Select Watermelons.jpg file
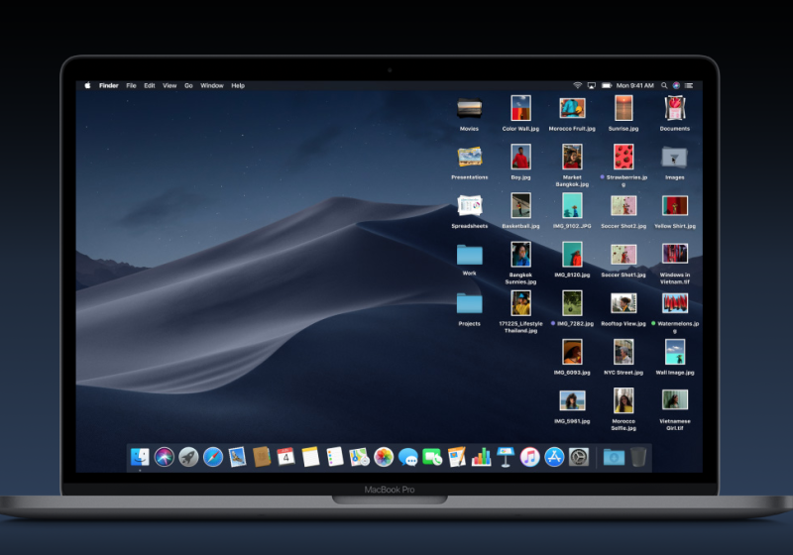The width and height of the screenshot is (793, 555). point(675,303)
